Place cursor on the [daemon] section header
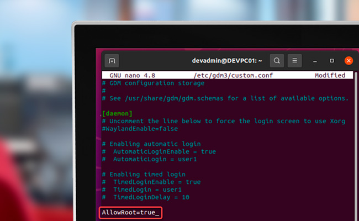 click(117, 114)
